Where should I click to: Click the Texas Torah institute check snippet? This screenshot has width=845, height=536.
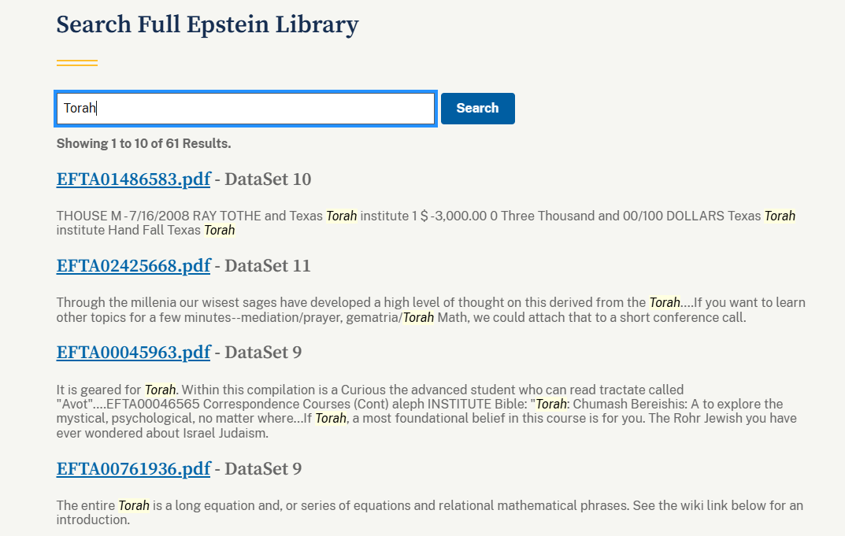tap(425, 223)
